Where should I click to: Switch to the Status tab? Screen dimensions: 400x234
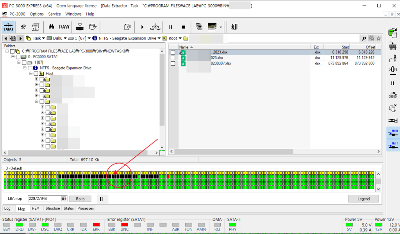tap(69, 209)
